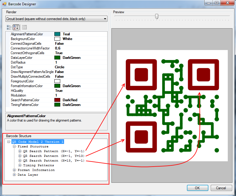Expand QR Search Pattern (X=13, Y=-1) node
The width and height of the screenshot is (236, 196).
(20, 160)
